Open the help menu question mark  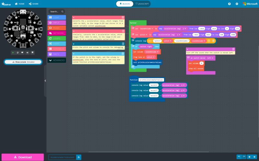click(230, 4)
